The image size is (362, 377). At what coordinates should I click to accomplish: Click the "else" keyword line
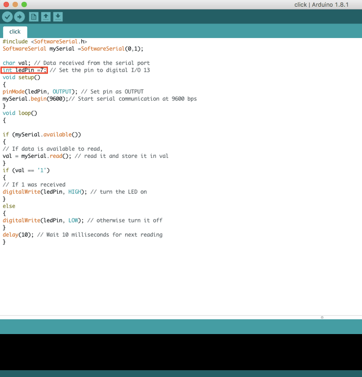(x=9, y=206)
